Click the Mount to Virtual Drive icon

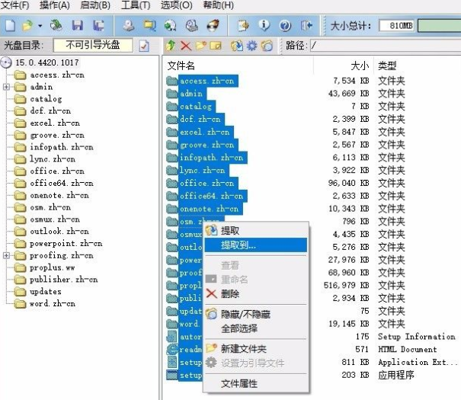[x=192, y=26]
